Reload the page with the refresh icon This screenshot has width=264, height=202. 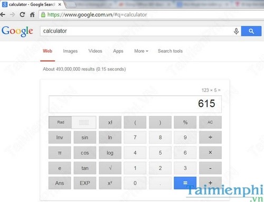22,14
